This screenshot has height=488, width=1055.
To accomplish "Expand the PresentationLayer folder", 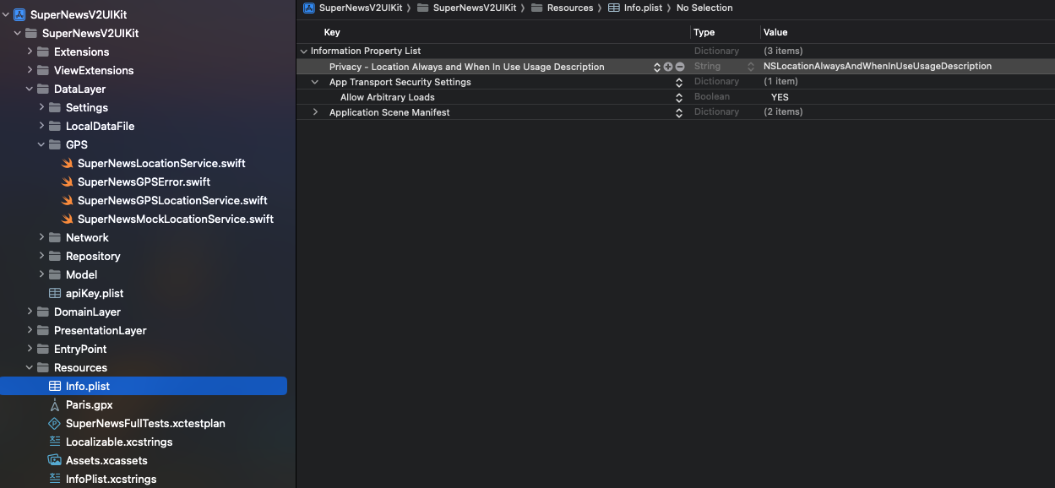I will coord(30,330).
